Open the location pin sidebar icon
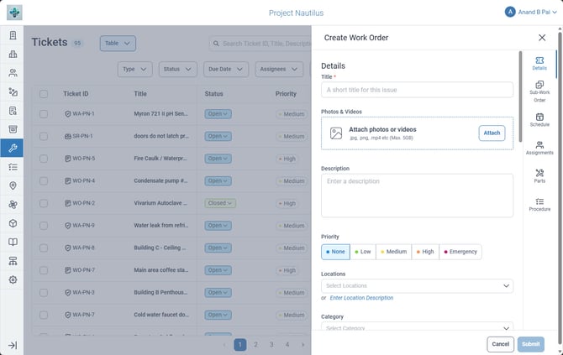This screenshot has height=355, width=563. (x=13, y=185)
